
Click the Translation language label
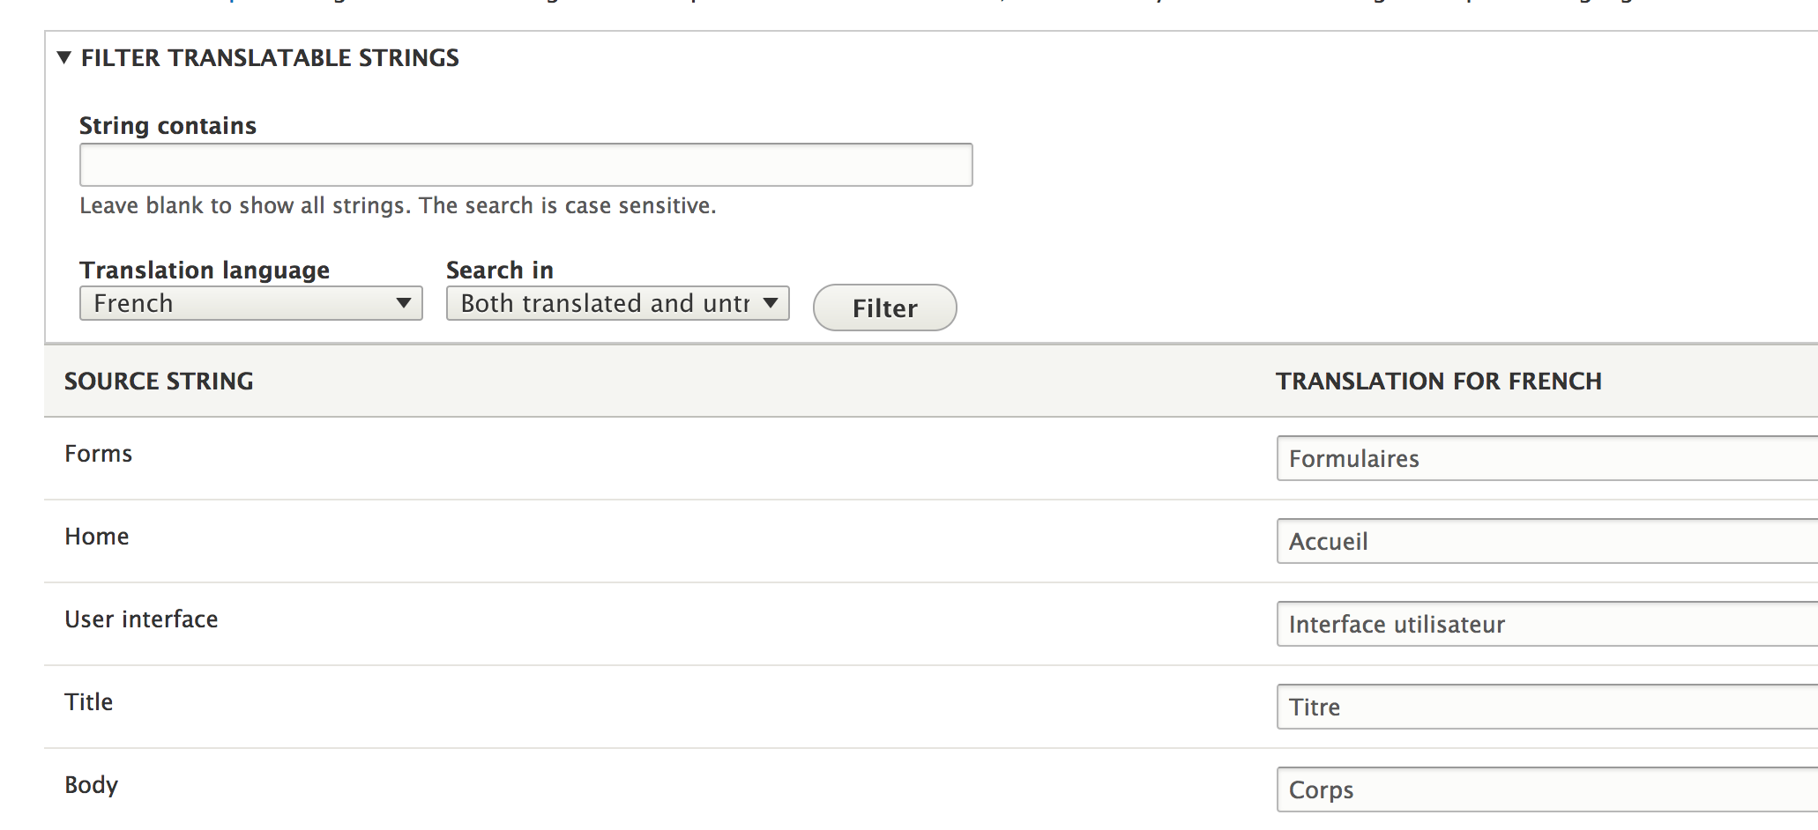point(205,270)
